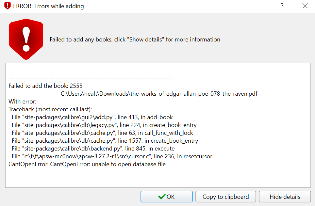Close the error dialog window

pyautogui.click(x=305, y=6)
